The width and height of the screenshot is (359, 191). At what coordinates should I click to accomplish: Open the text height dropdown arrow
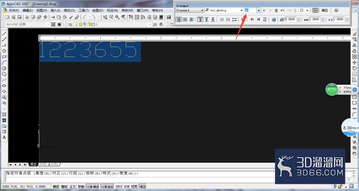258,10
